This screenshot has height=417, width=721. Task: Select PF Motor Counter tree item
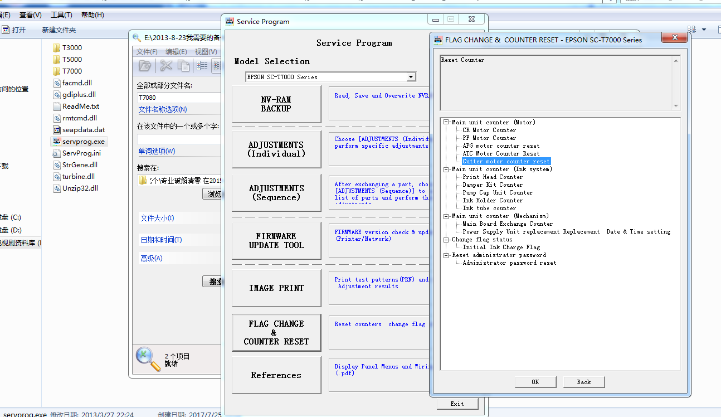pos(489,138)
